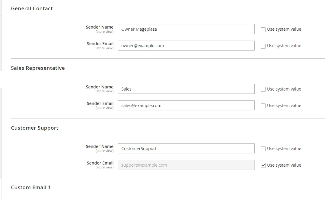Collapse the Customer Support section header

34,128
